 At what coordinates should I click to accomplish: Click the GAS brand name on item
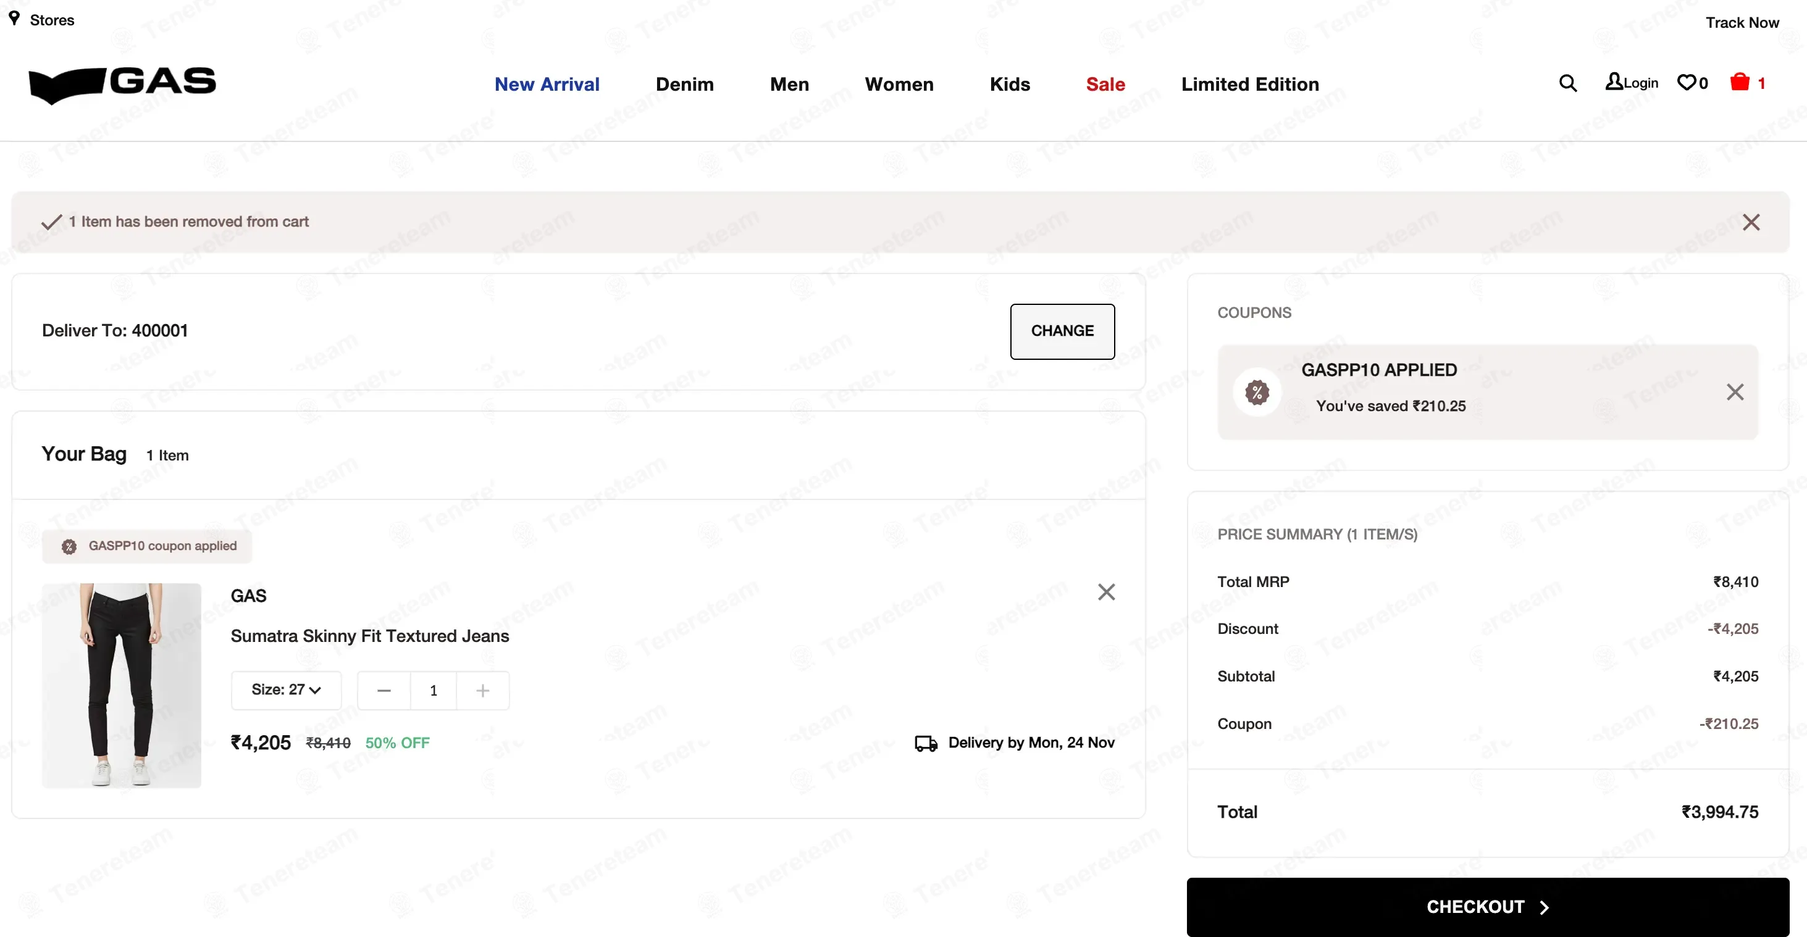click(x=248, y=596)
